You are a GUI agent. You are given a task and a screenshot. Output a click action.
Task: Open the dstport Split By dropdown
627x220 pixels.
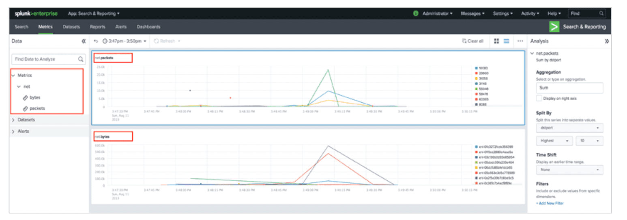[569, 128]
